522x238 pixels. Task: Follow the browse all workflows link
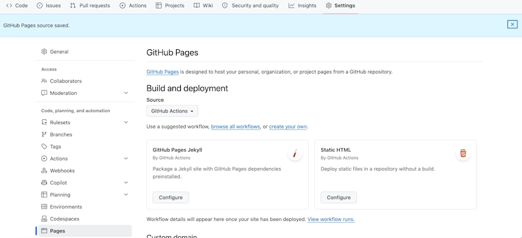pyautogui.click(x=235, y=127)
